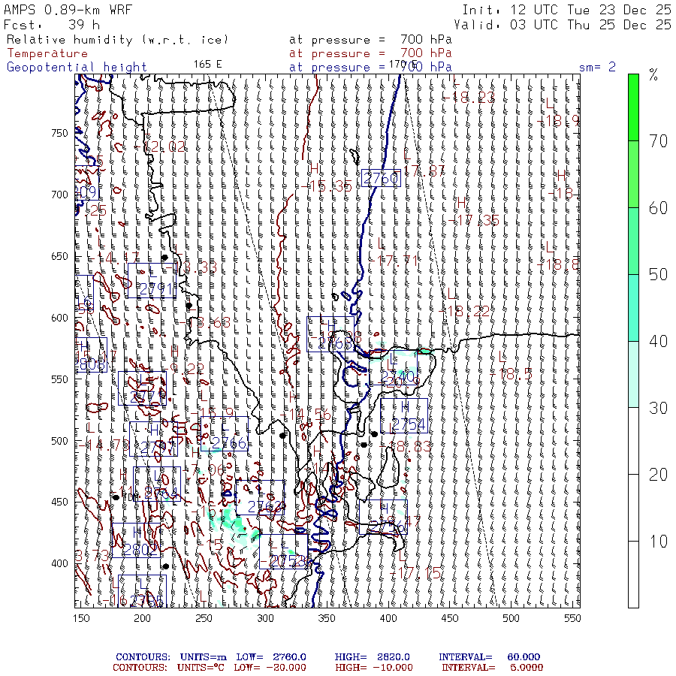Click the temperature low label '-17.71'
The width and height of the screenshot is (676, 676).
coord(393,261)
